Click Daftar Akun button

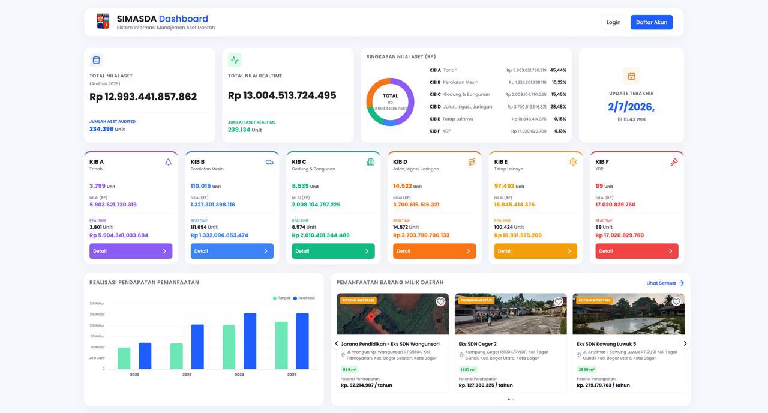[x=652, y=22]
